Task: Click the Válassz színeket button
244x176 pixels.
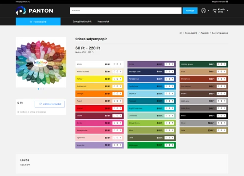Action: click(50, 104)
